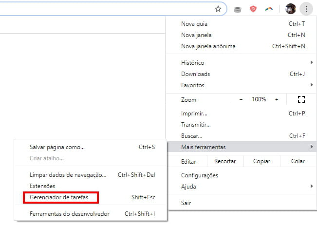Expand the Histórico submenu
The width and height of the screenshot is (317, 228).
coord(242,63)
